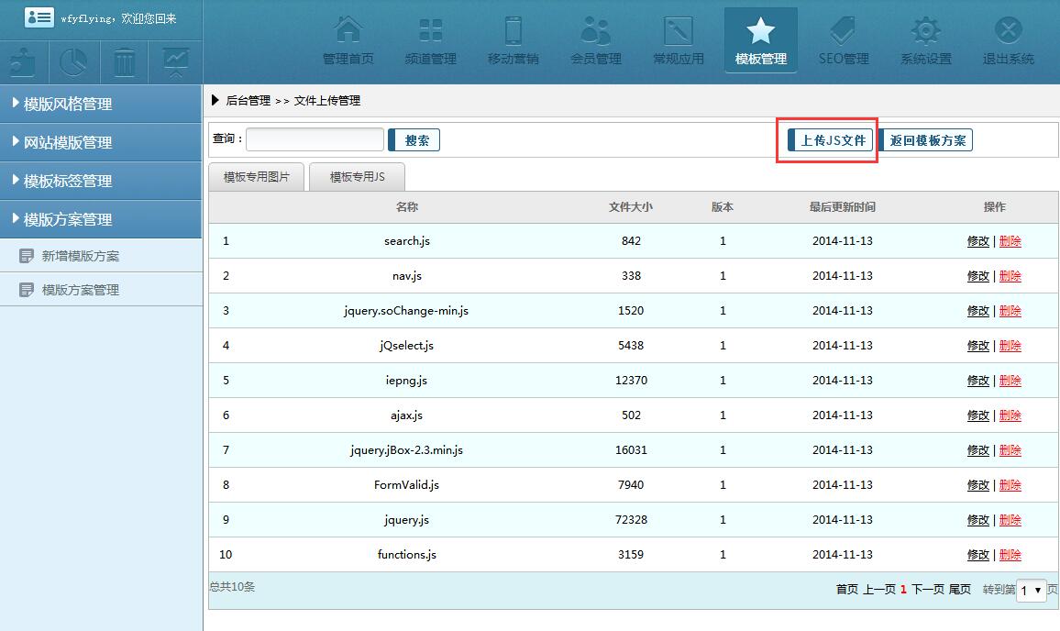1060x631 pixels.
Task: Switch to 模板专用图片 tab
Action: (257, 177)
